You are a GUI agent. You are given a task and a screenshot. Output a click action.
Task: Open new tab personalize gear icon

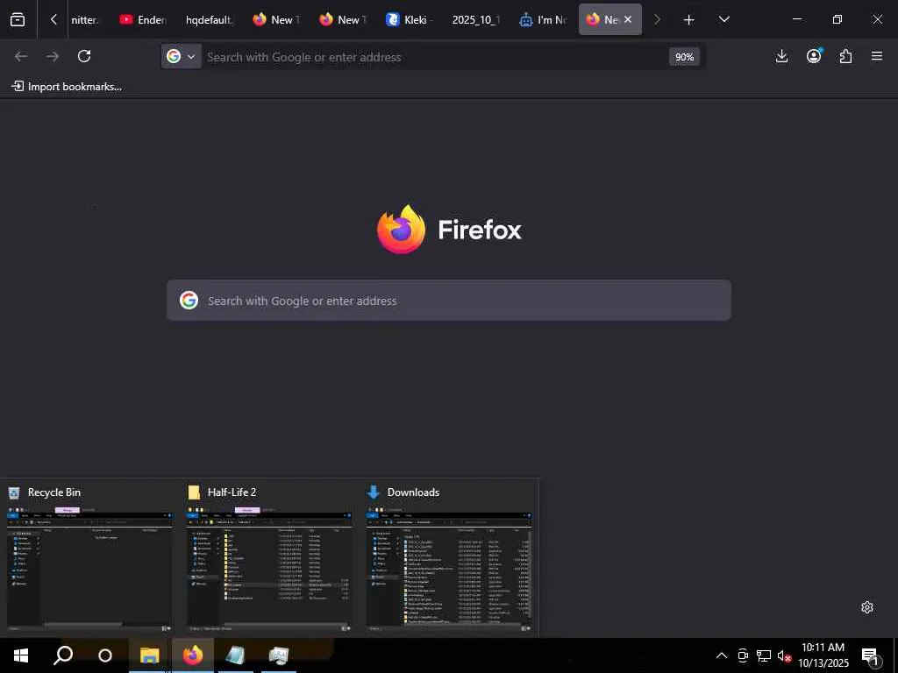point(867,607)
